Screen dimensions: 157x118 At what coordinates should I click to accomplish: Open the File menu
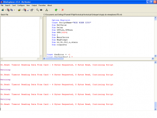[2, 5]
